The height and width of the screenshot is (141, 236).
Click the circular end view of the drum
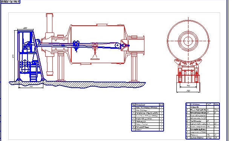[x=188, y=41]
